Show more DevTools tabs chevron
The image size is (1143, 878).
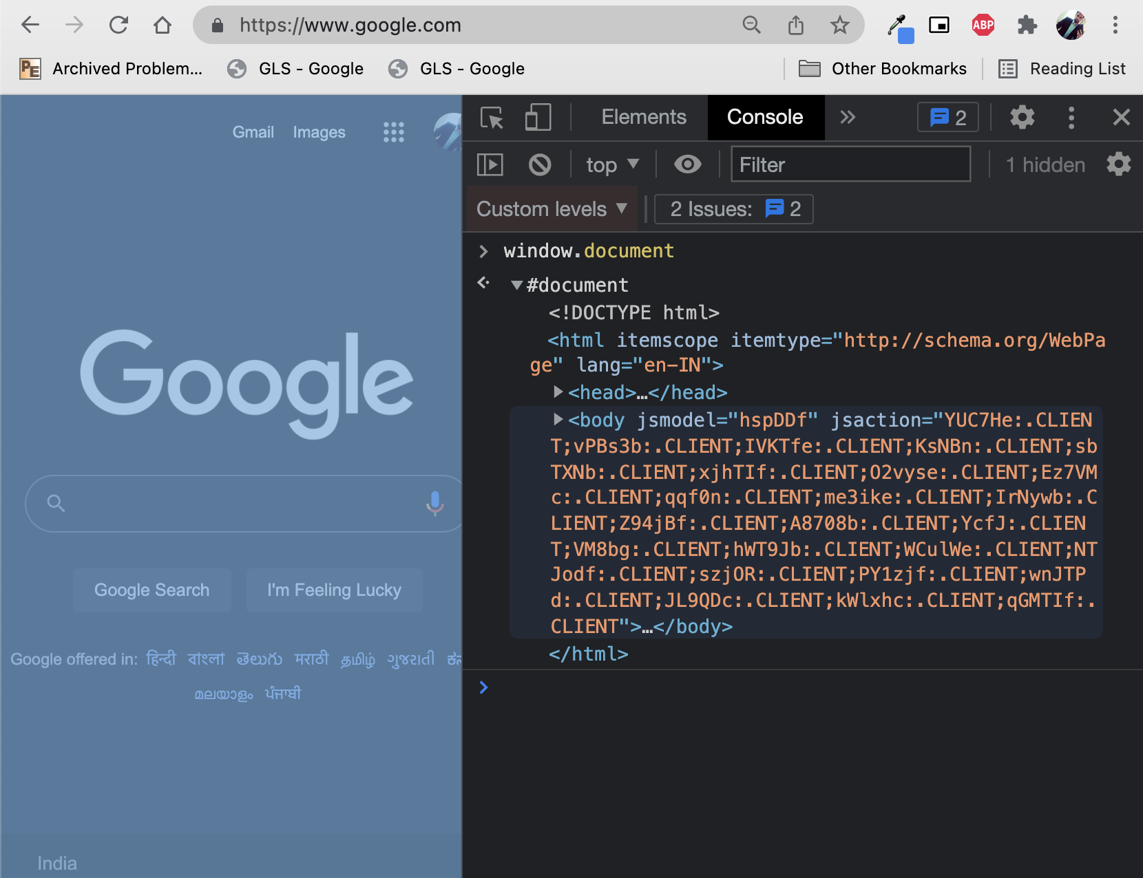tap(848, 118)
